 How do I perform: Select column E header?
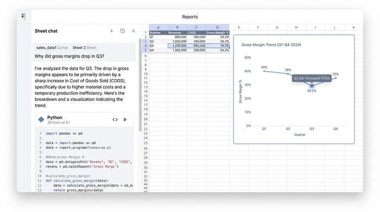point(239,27)
